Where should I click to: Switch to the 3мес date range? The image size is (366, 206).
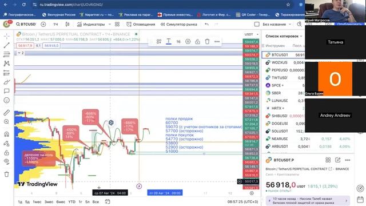pos(49,202)
